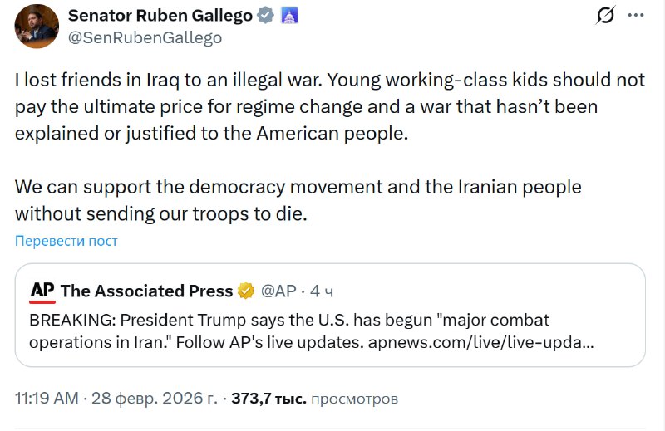View the 373,7 тыс. просмотров count

coord(314,399)
